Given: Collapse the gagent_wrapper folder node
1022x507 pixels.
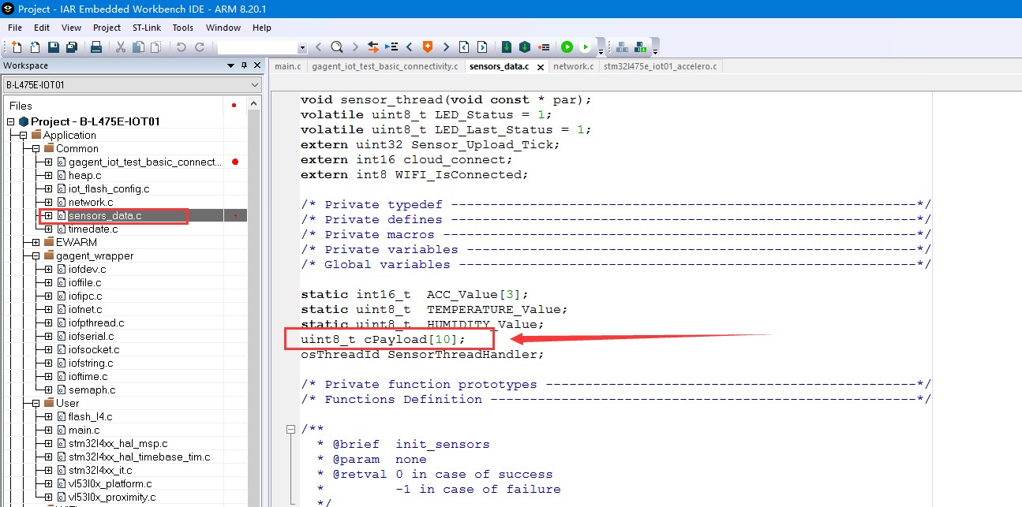Looking at the screenshot, I should coord(36,255).
